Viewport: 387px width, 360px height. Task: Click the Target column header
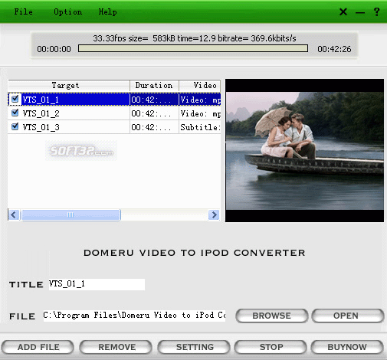[69, 85]
